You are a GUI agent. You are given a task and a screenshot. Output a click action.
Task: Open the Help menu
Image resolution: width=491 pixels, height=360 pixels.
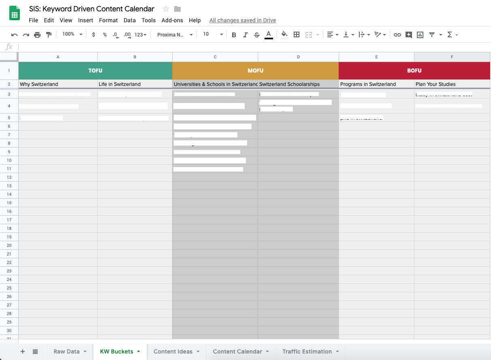tap(195, 20)
